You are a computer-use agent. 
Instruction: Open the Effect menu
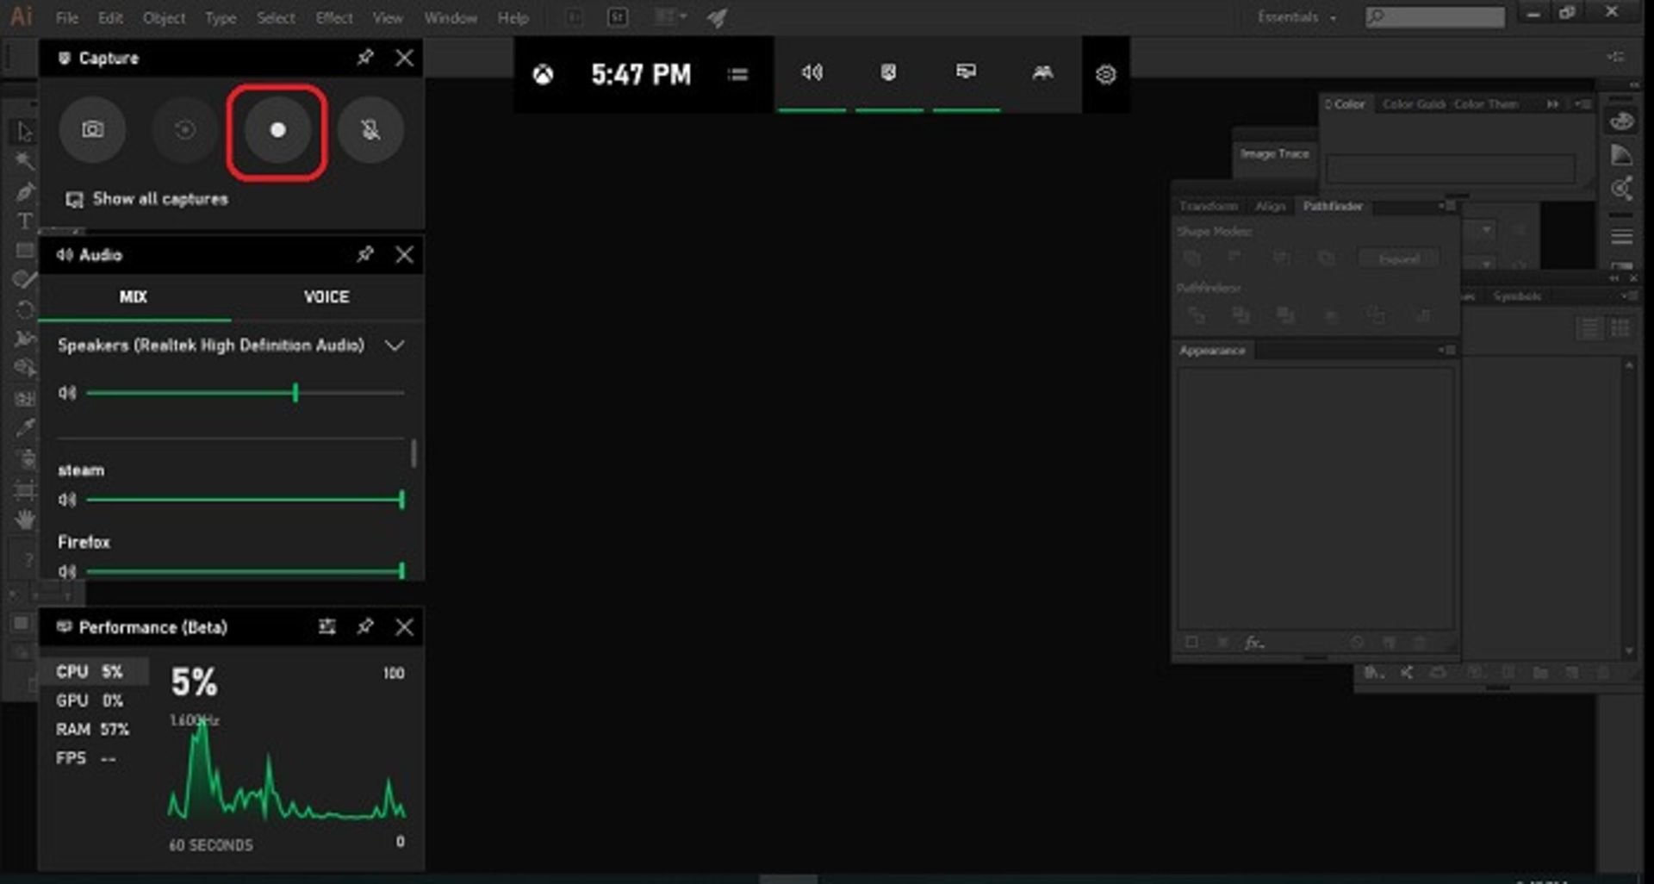point(333,18)
